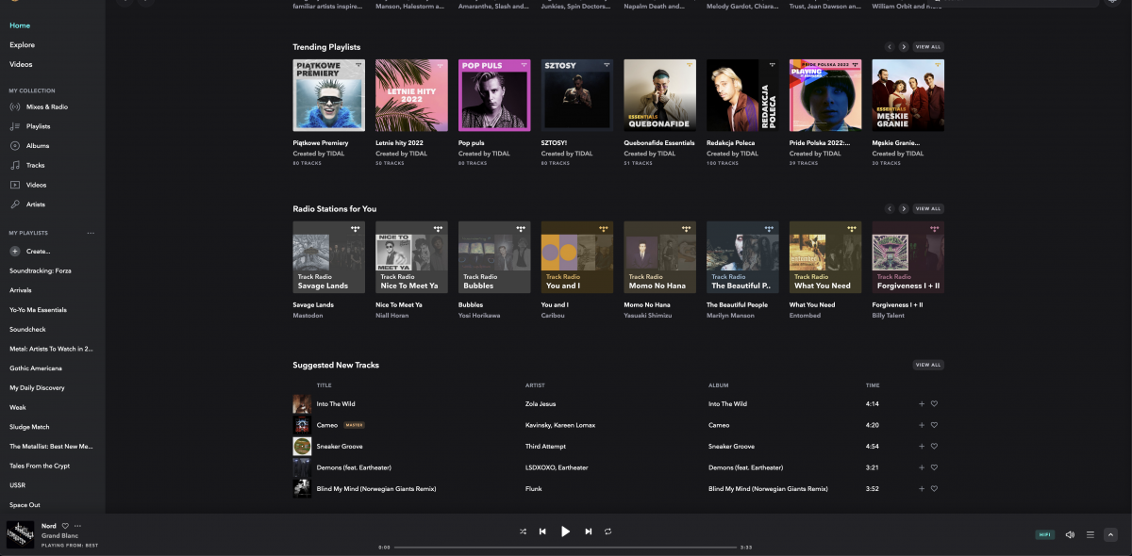Go to the Home page
Viewport: 1132px width, 556px height.
point(20,25)
